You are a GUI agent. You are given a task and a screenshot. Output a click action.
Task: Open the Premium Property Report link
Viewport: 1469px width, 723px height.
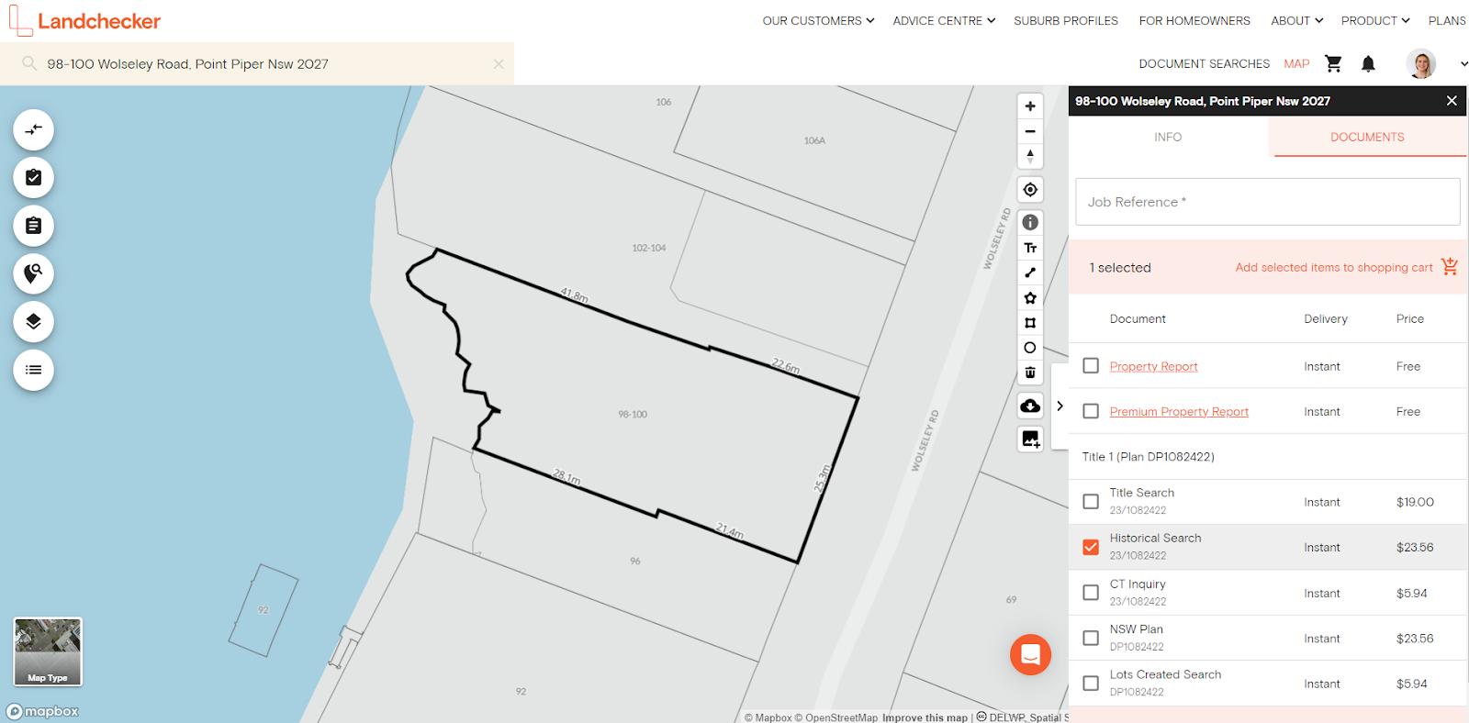coord(1179,411)
